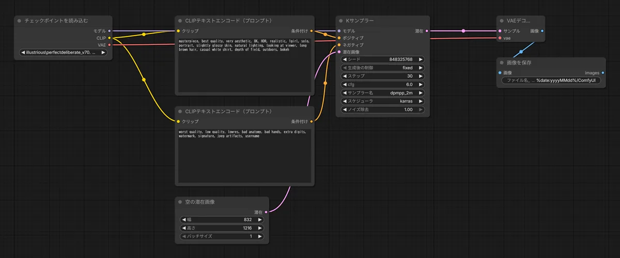Click the 潜在 output slot on Kサンプラー
Viewport: 620px width, 258px height.
tap(427, 31)
